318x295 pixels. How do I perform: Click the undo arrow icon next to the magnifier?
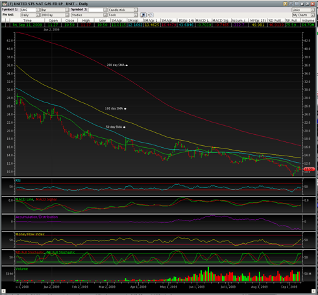pos(151,15)
